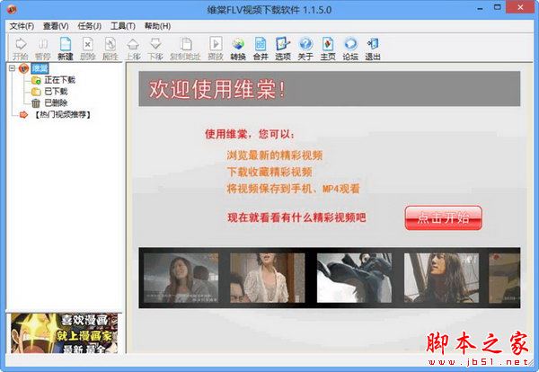Click the 删除 (Delete) toolbar icon
Image resolution: width=539 pixels, height=372 pixels.
[88, 49]
